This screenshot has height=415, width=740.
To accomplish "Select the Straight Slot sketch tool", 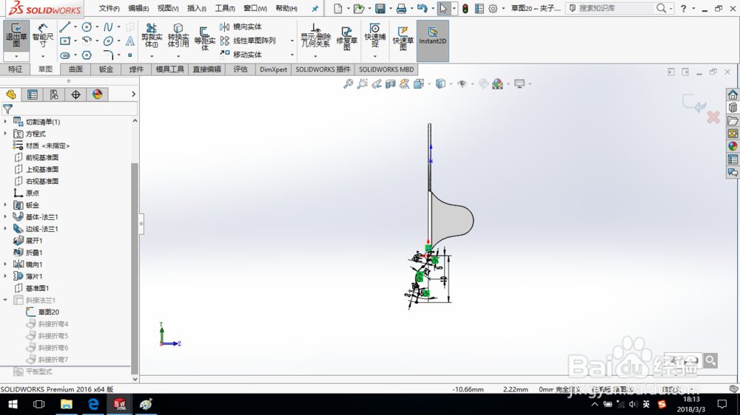I will tap(65, 55).
